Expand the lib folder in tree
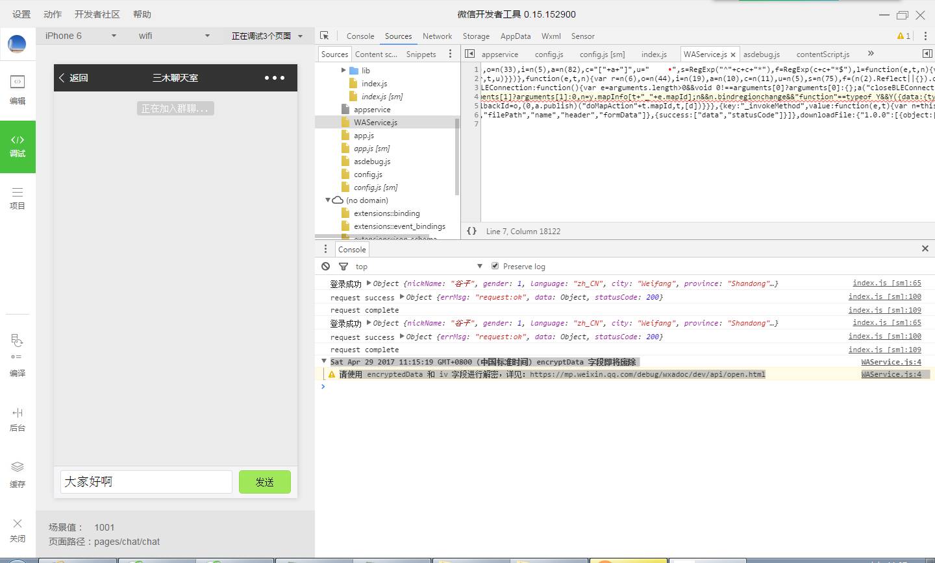 click(343, 70)
